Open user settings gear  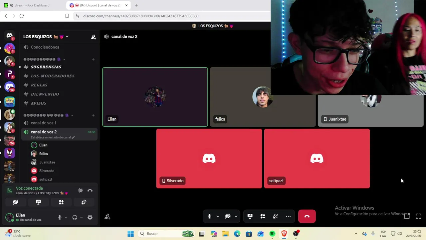pos(90,217)
